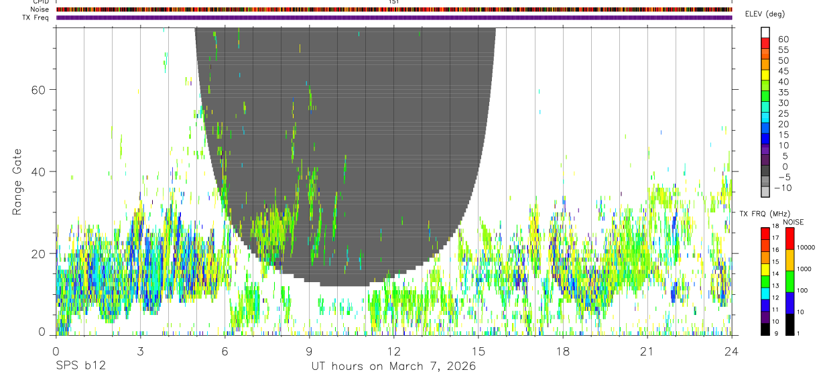Click the cyan 20–25 ELEV colorbar segment
The image size is (823, 380).
pyautogui.click(x=765, y=118)
